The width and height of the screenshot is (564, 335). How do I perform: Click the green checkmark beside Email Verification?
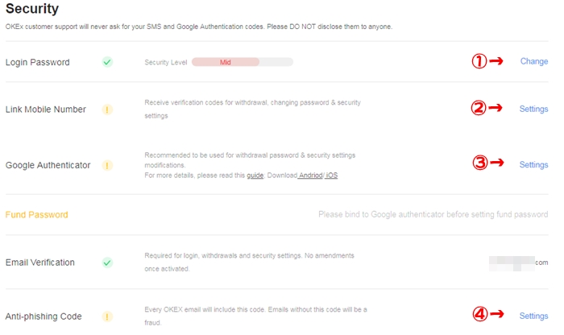coord(107,263)
